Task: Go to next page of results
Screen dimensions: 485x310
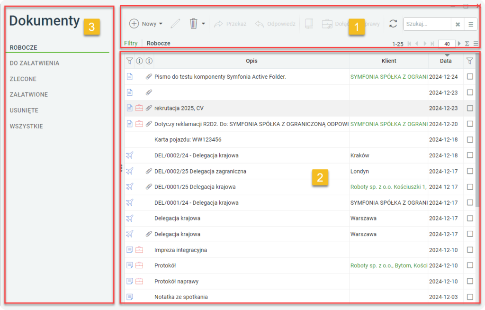Action: [425, 44]
